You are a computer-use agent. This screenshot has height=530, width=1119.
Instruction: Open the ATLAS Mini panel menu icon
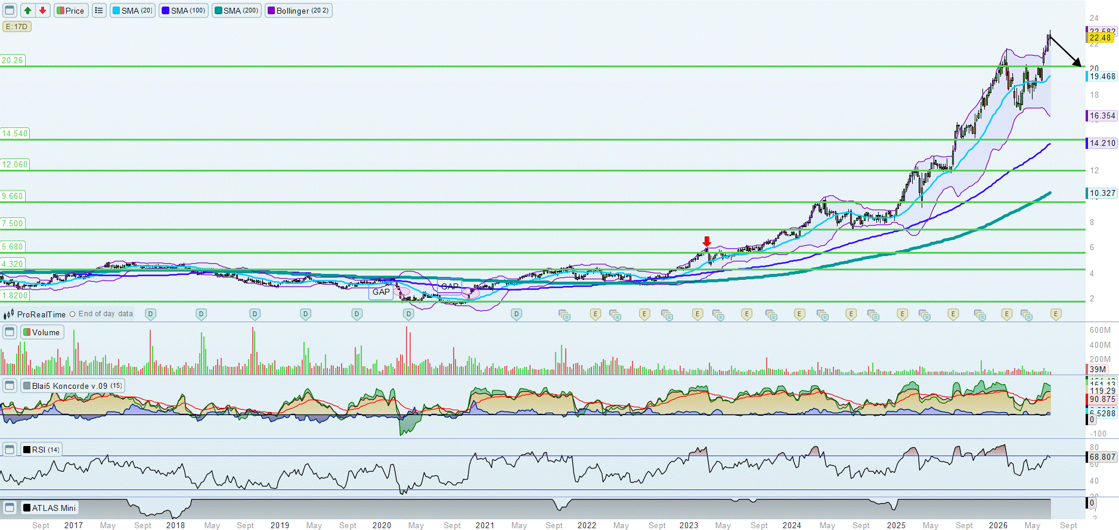click(x=10, y=507)
